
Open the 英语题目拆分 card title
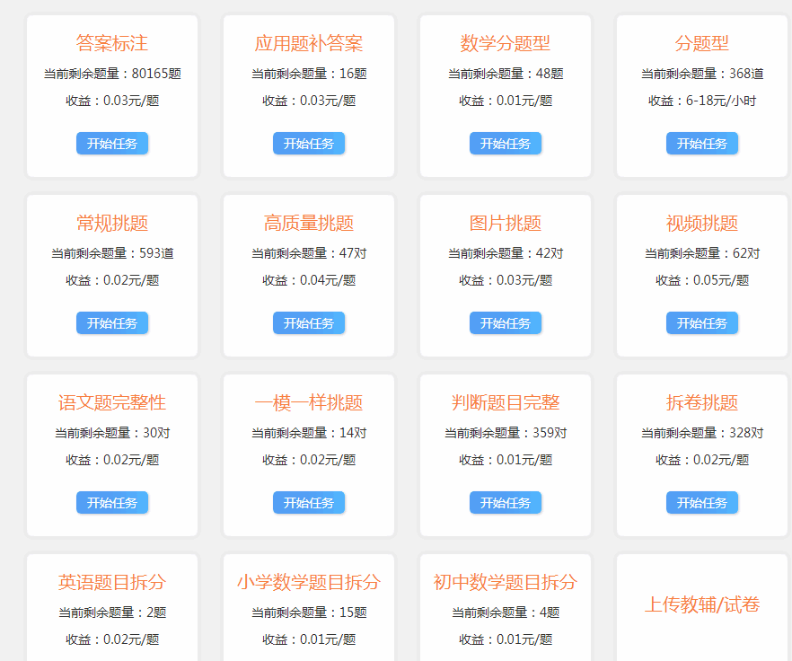pos(112,582)
